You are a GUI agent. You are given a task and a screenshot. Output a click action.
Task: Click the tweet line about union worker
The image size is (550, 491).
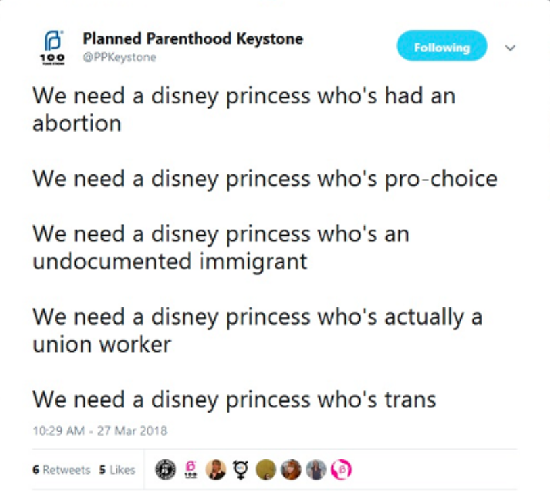click(257, 330)
